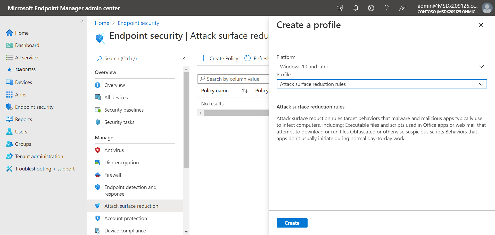Click the Tenant administration icon
This screenshot has height=235, width=495.
[9, 156]
